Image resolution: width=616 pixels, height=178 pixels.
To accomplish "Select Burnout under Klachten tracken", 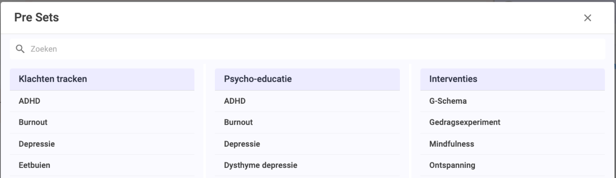I will (x=102, y=122).
